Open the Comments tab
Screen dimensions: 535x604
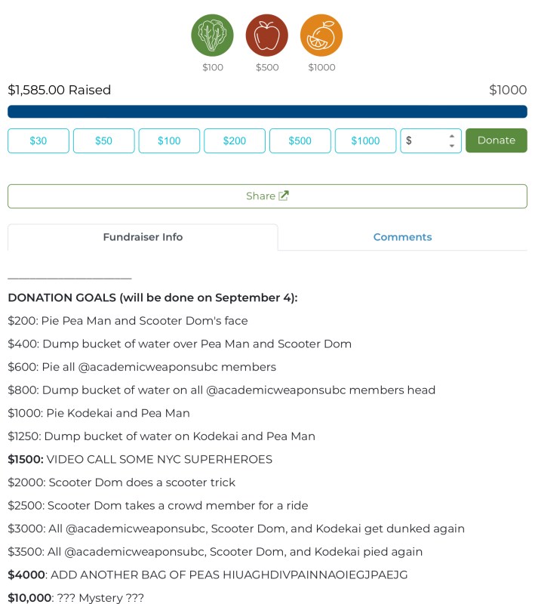pos(402,237)
